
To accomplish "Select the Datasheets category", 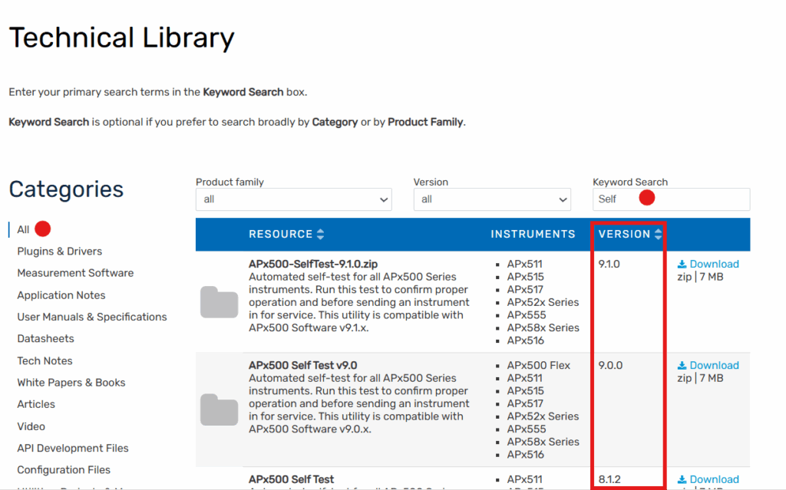I will click(x=45, y=338).
